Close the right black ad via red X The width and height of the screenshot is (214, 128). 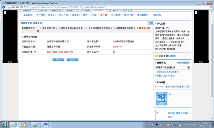196,13
